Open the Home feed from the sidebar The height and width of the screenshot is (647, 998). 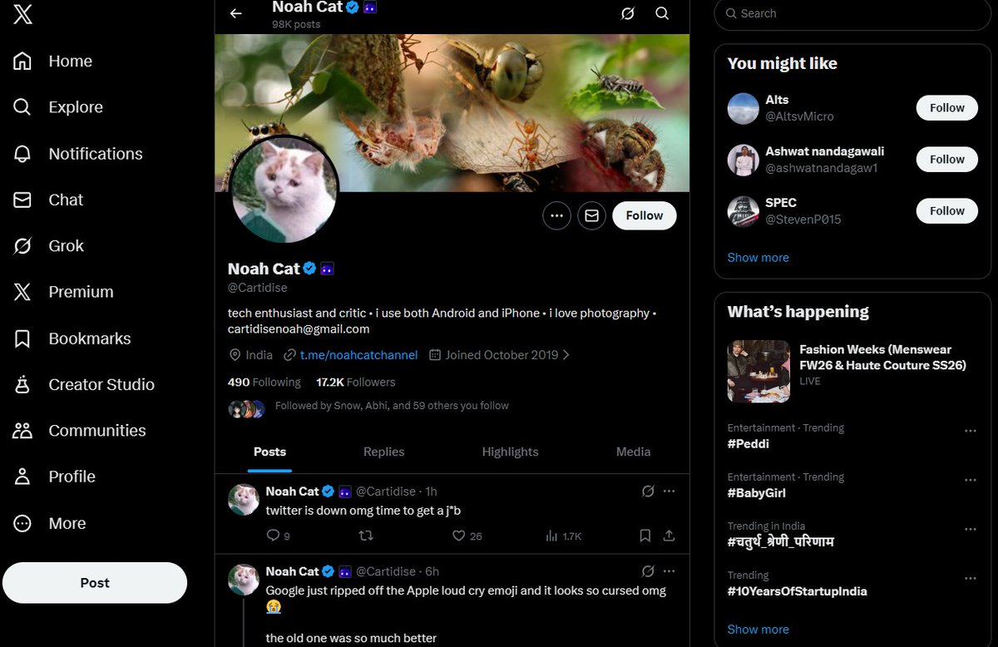click(x=70, y=61)
